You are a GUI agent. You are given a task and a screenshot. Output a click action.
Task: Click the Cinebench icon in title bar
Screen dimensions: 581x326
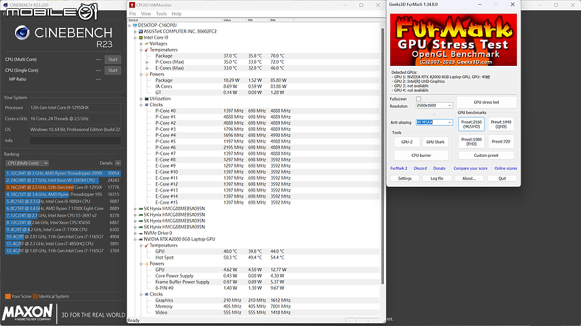point(5,5)
